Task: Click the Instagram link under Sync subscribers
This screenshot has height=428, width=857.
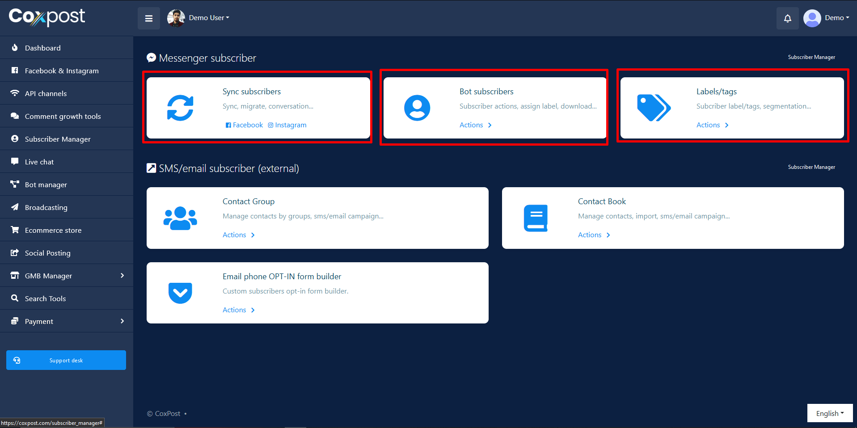Action: pyautogui.click(x=287, y=125)
